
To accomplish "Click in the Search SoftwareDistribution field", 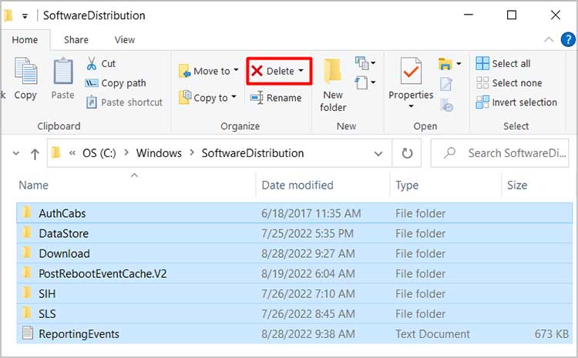I will pos(500,153).
